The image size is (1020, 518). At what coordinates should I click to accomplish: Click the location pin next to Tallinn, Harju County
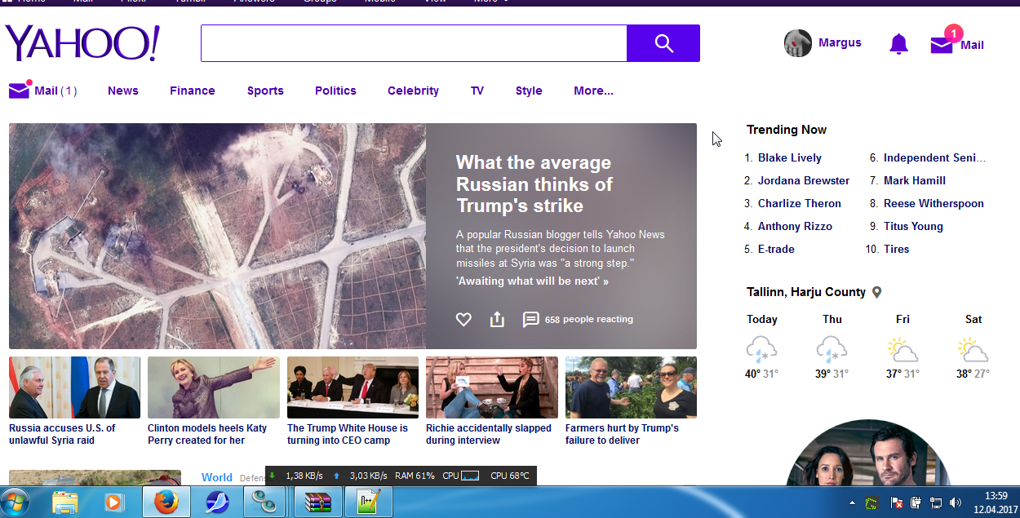tap(877, 292)
